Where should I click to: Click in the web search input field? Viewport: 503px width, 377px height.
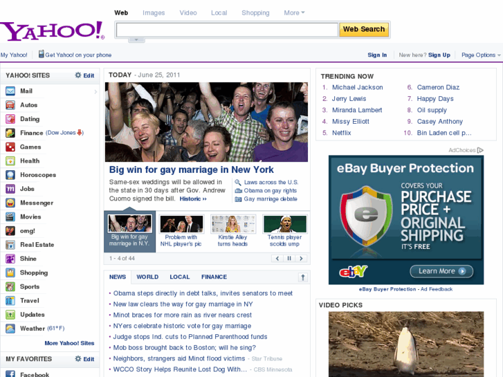[227, 30]
